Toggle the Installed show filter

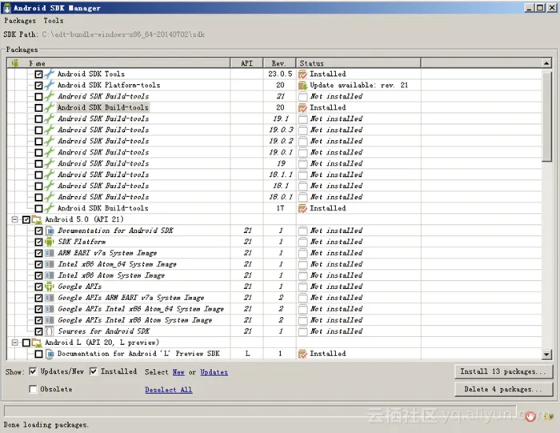(x=94, y=371)
